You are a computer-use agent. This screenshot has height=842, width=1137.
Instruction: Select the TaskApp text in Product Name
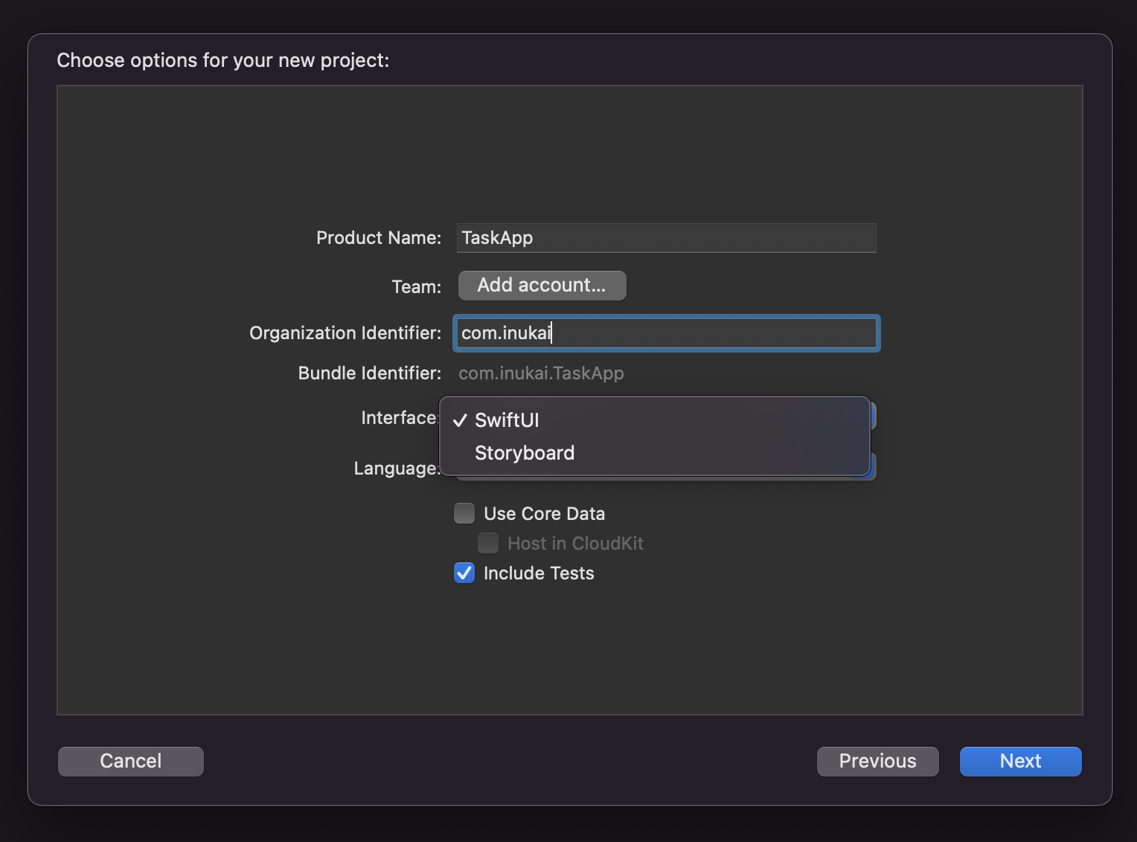point(496,238)
